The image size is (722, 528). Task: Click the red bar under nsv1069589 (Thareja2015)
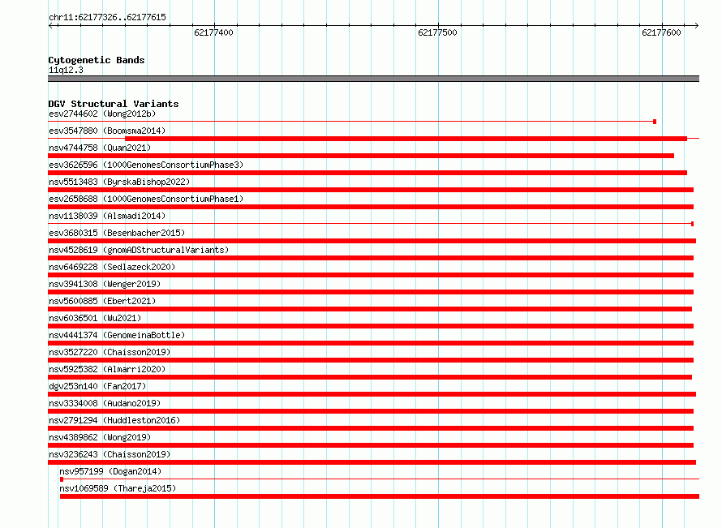[x=380, y=496]
